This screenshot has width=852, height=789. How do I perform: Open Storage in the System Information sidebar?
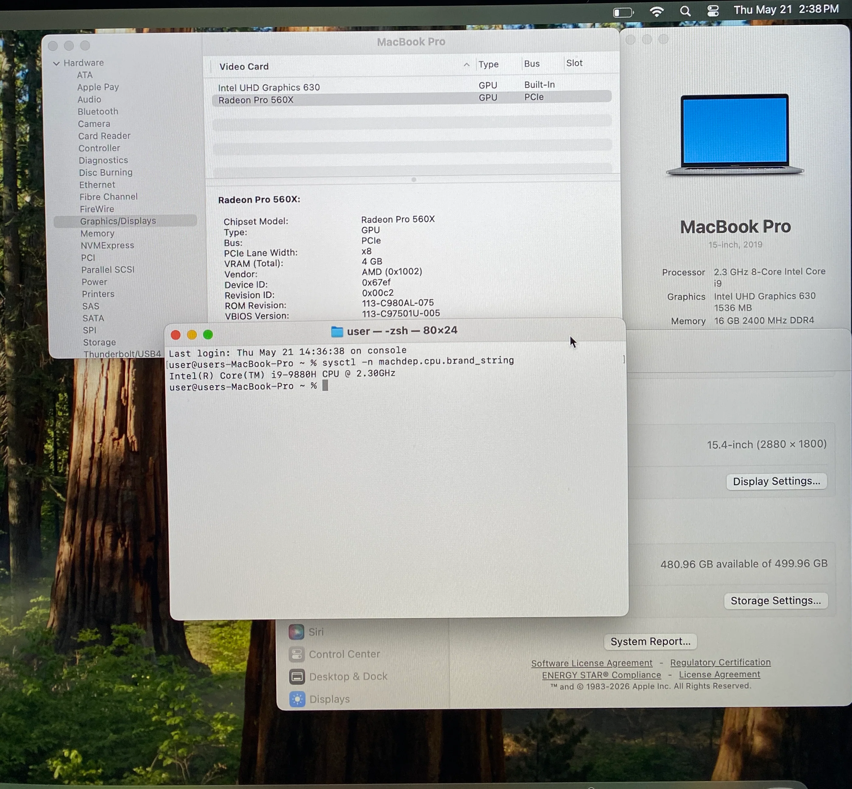coord(100,342)
